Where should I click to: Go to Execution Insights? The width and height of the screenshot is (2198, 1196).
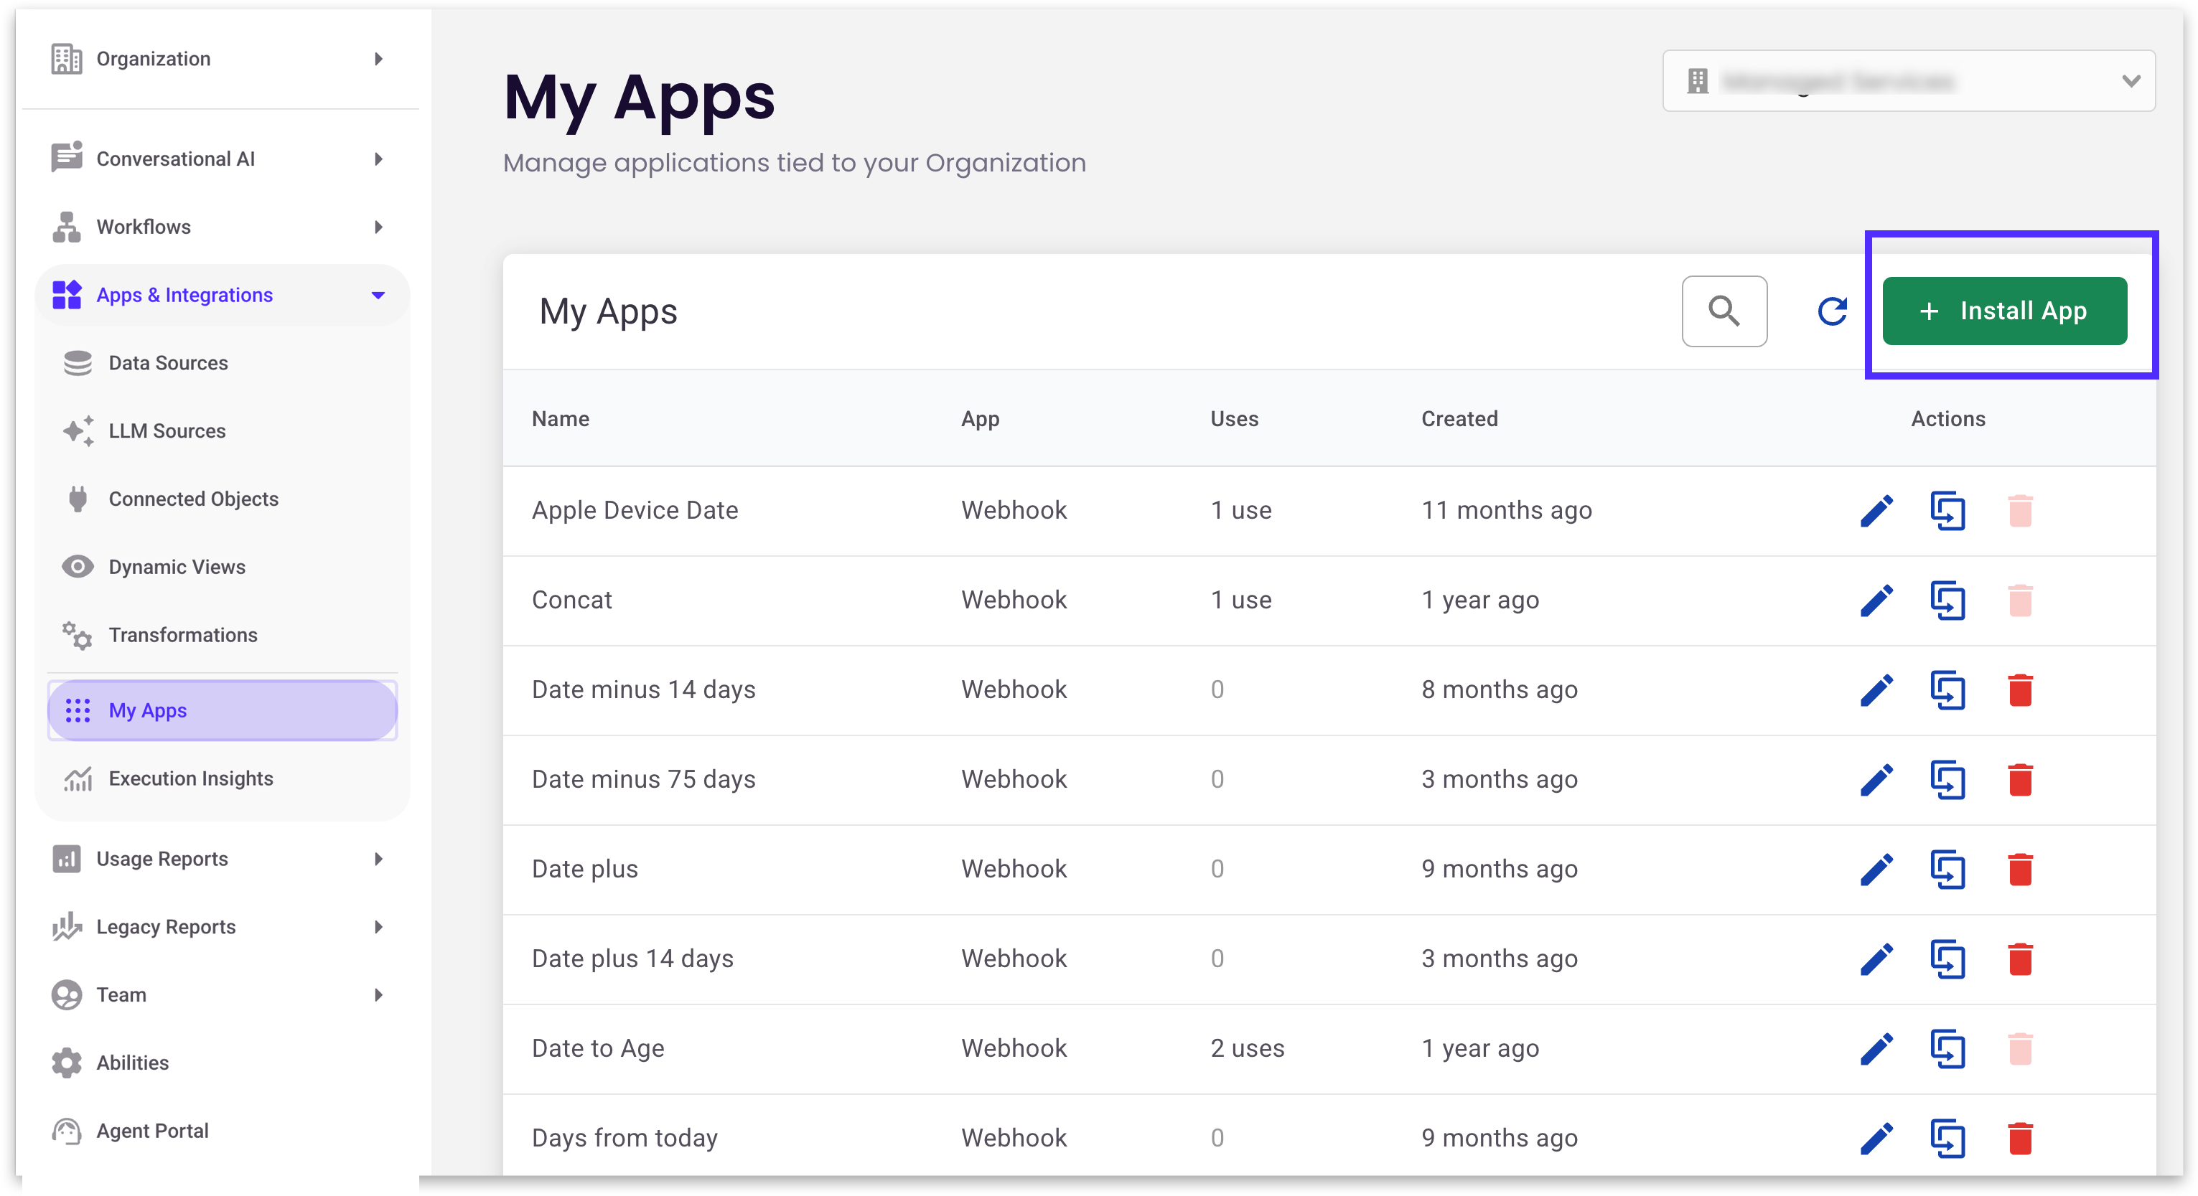point(190,779)
